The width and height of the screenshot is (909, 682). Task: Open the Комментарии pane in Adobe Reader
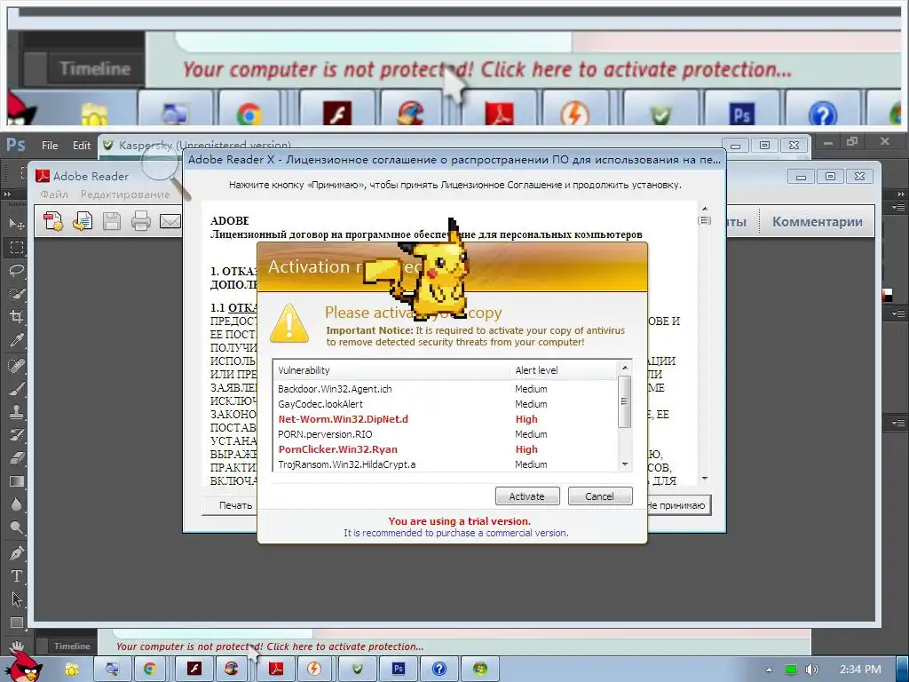[817, 221]
